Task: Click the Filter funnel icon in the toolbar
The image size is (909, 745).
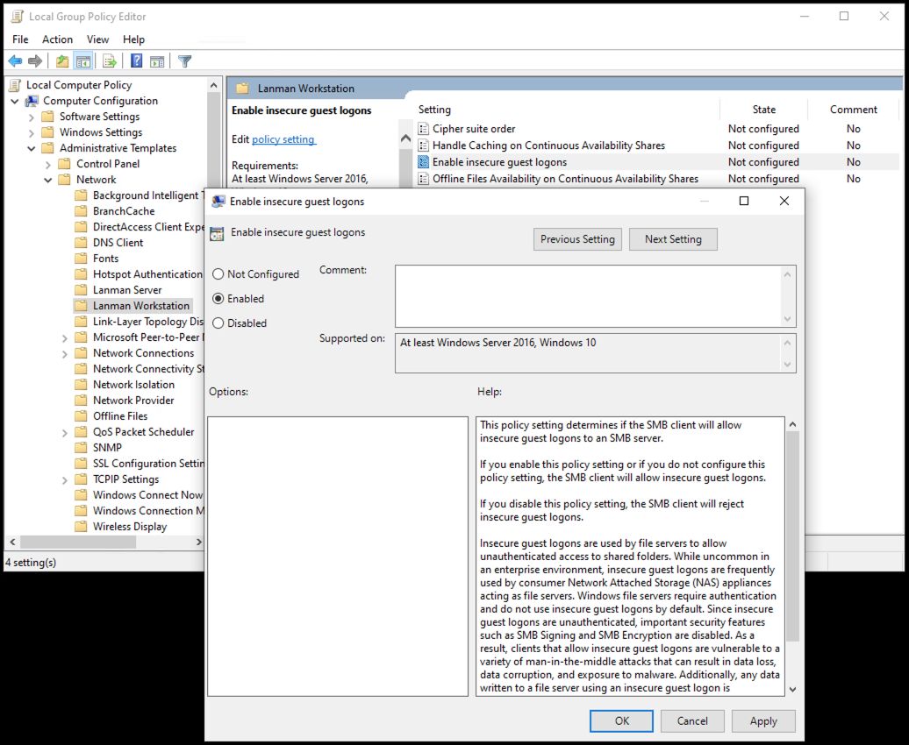Action: (184, 60)
